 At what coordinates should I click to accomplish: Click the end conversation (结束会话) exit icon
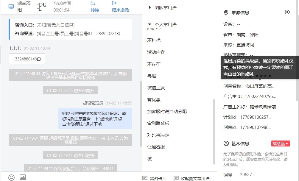coord(114,3)
